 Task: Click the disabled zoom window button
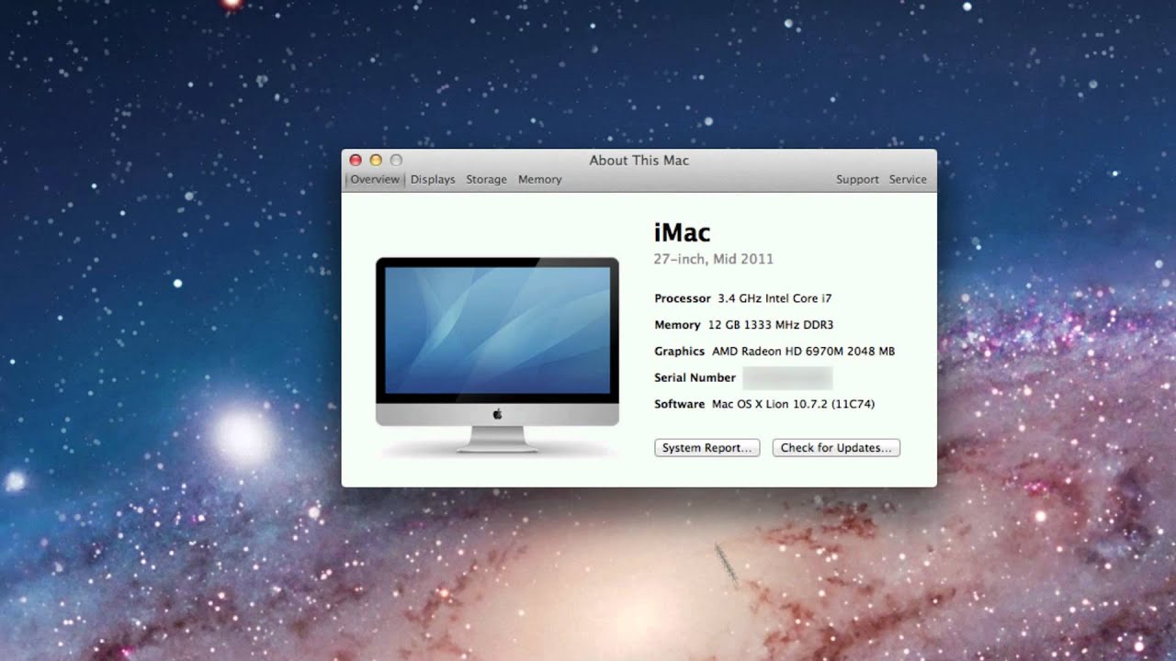[x=396, y=161]
